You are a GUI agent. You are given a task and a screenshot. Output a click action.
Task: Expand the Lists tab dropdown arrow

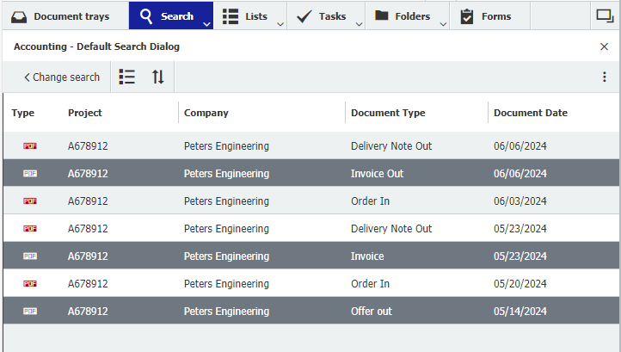tap(280, 24)
